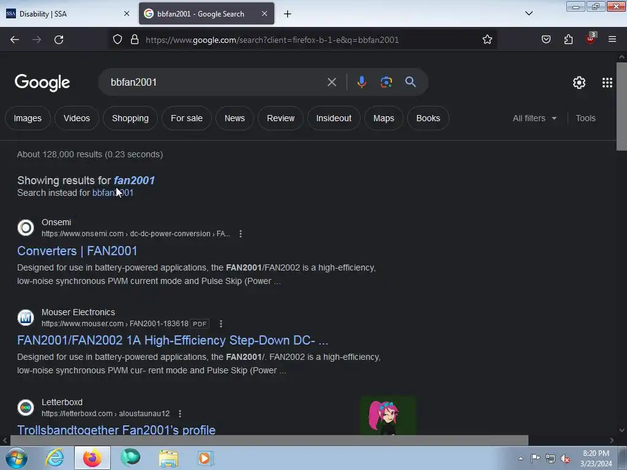The width and height of the screenshot is (627, 470).
Task: Expand the All filters dropdown
Action: pos(535,118)
